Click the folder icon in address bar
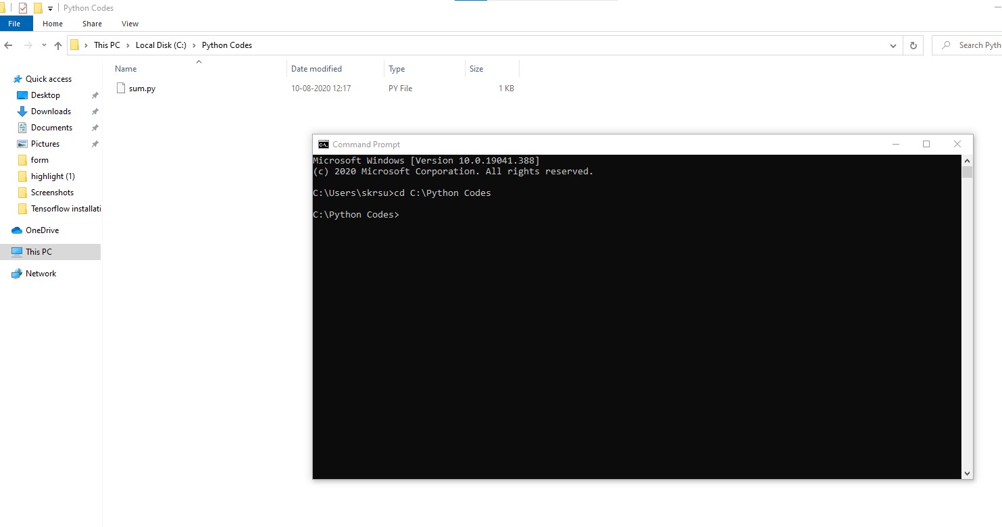Screen dimensions: 1002x527 click(75, 45)
